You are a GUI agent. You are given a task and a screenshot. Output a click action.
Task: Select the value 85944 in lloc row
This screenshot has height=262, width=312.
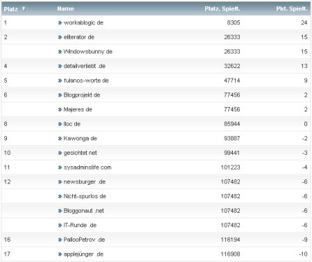pos(232,124)
